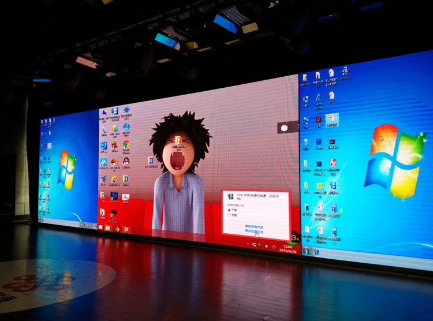This screenshot has width=433, height=321.
Task: Open music file icon on right screen desktop
Action: [x=345, y=71]
